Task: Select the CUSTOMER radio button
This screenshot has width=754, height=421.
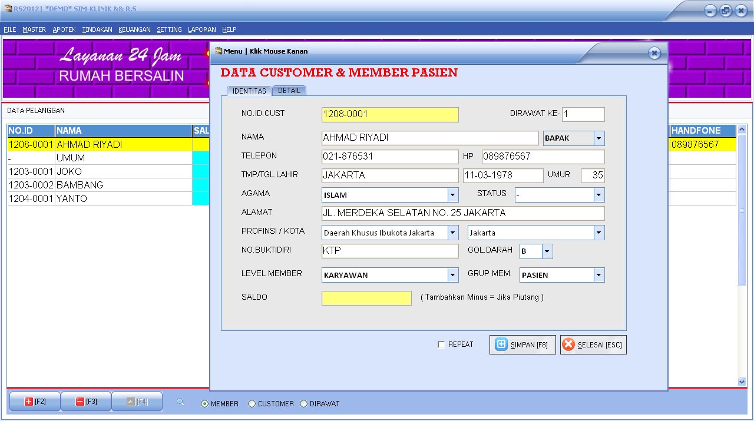Action: coord(251,404)
